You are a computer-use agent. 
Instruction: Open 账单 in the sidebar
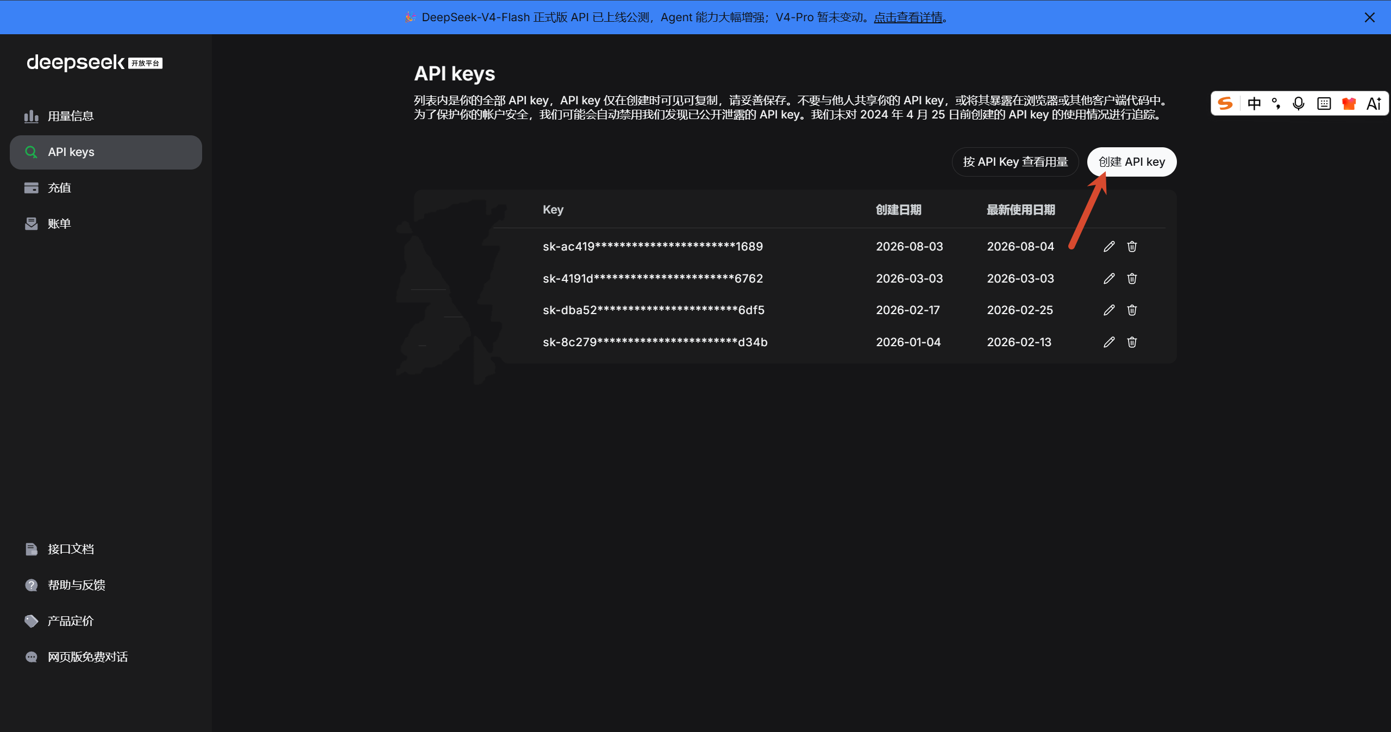point(106,224)
